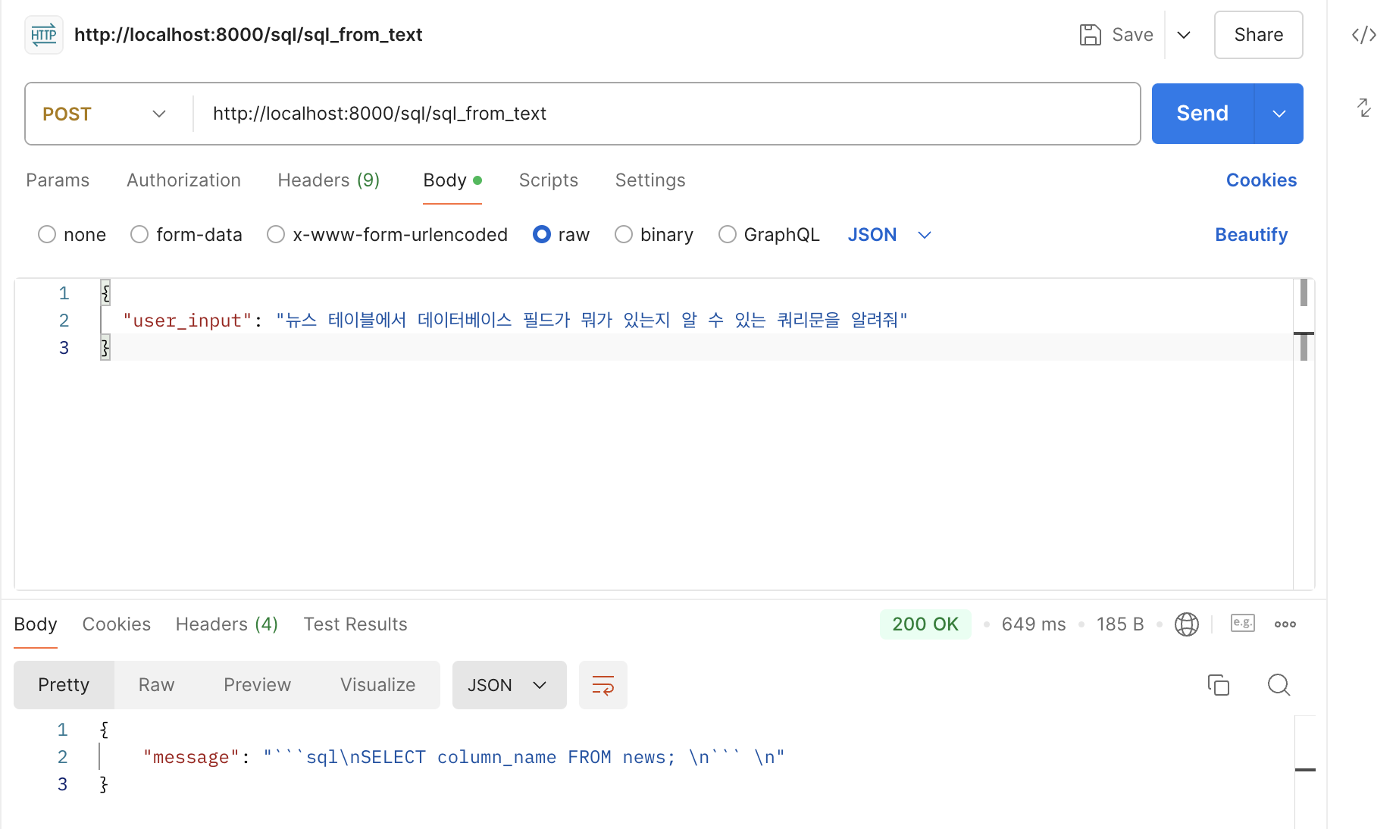Save response as example icon
This screenshot has height=829, width=1396.
click(x=1242, y=624)
